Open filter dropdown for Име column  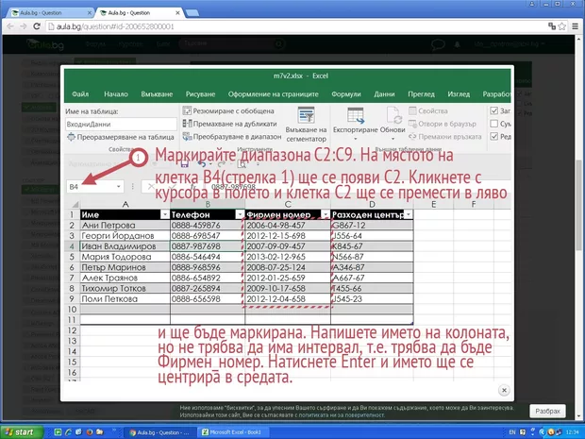[x=164, y=214]
